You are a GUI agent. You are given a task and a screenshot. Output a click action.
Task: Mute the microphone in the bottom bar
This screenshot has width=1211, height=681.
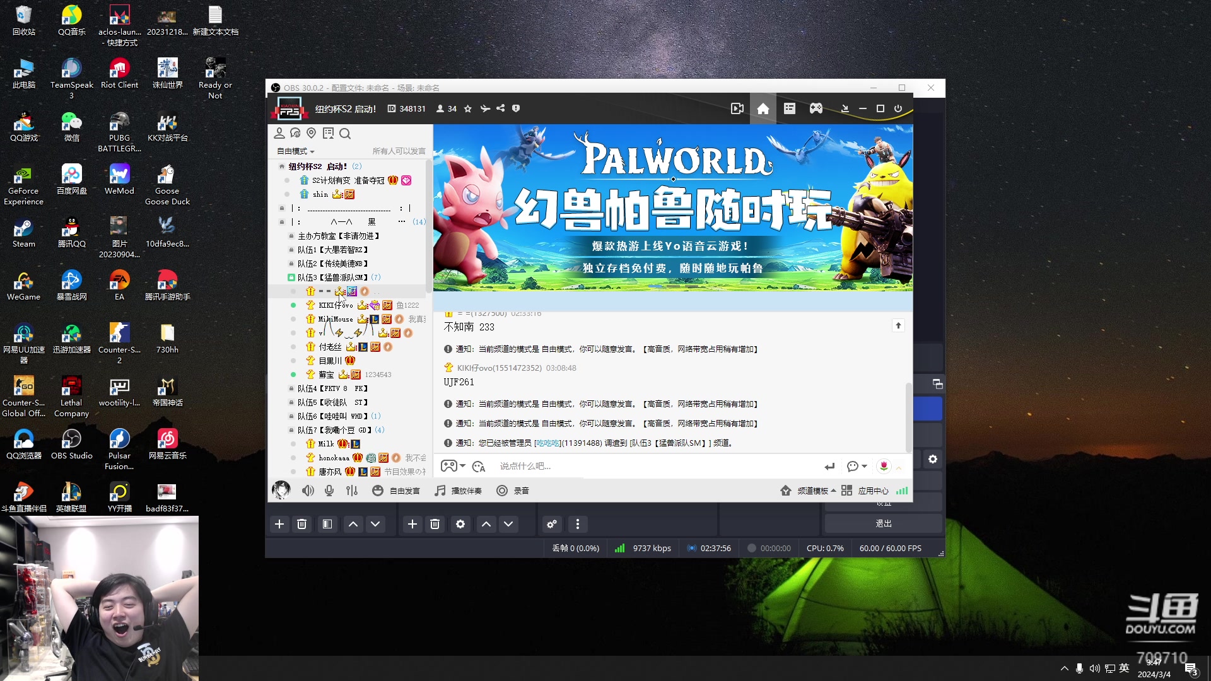tap(329, 491)
